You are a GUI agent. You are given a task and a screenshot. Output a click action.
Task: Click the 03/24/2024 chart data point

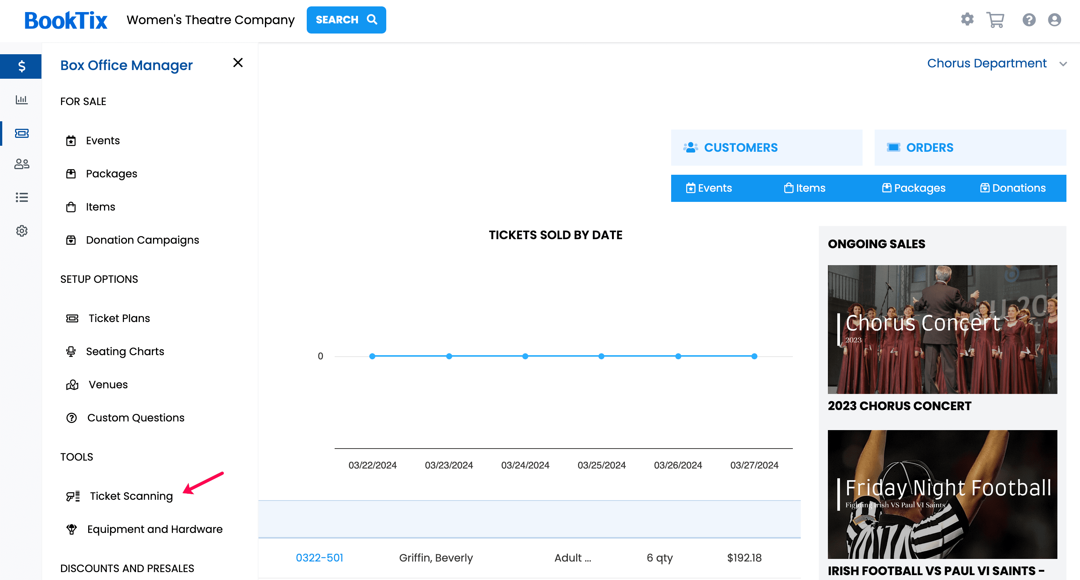tap(525, 356)
